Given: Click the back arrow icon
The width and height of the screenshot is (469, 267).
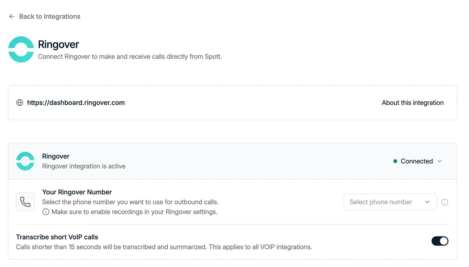Looking at the screenshot, I should 12,16.
